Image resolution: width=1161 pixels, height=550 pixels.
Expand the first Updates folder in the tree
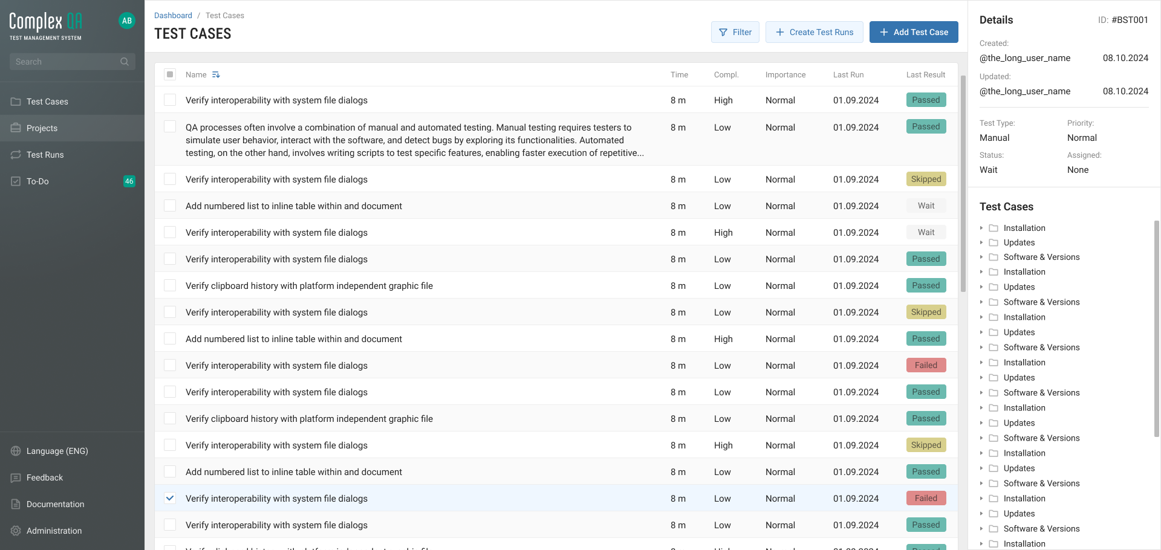click(x=981, y=242)
